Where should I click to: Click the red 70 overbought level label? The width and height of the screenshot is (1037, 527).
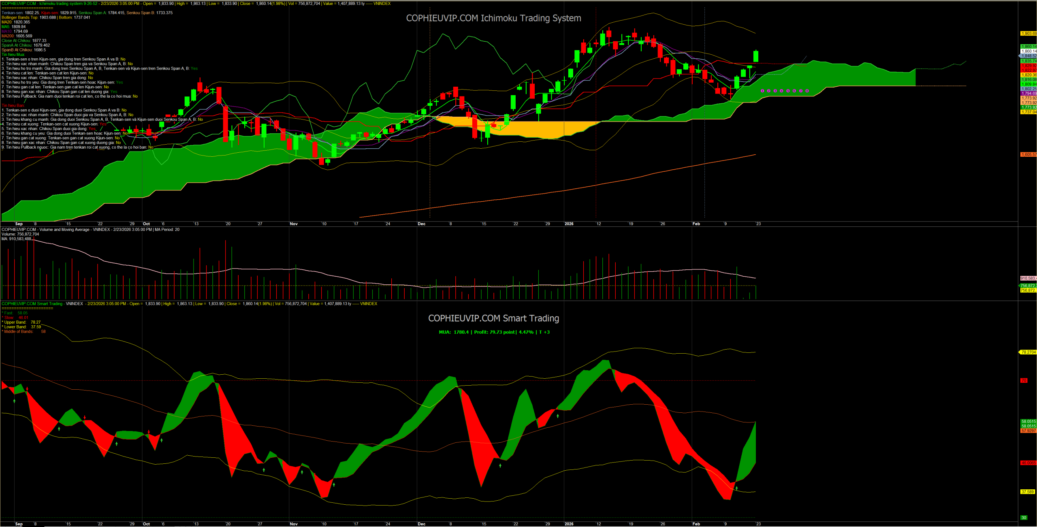tap(1024, 380)
